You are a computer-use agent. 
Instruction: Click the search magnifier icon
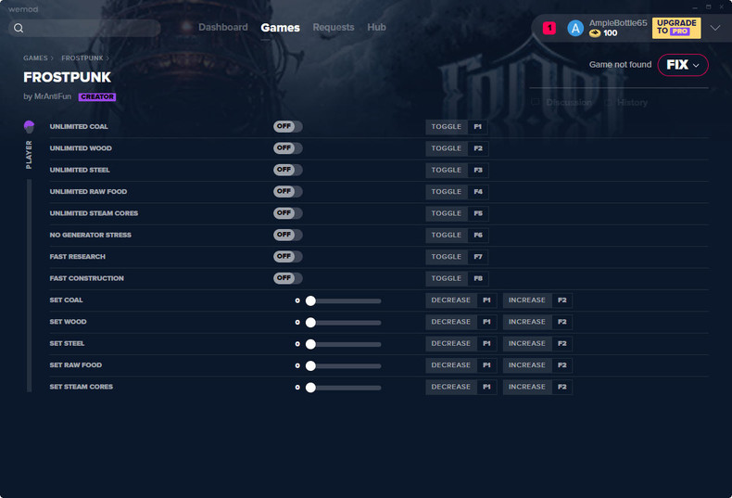tap(19, 28)
